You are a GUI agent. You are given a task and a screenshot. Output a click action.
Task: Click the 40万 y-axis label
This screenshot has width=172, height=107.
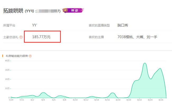coord(7,61)
